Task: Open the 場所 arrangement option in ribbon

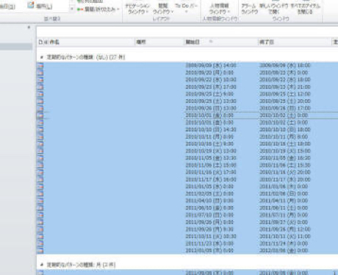Action: [x=40, y=6]
